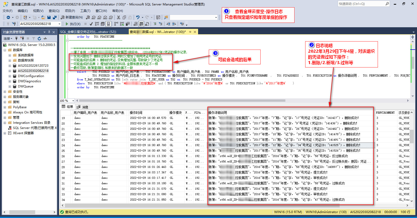
Task: Click the 新建查询(N) button
Action: tap(72, 17)
